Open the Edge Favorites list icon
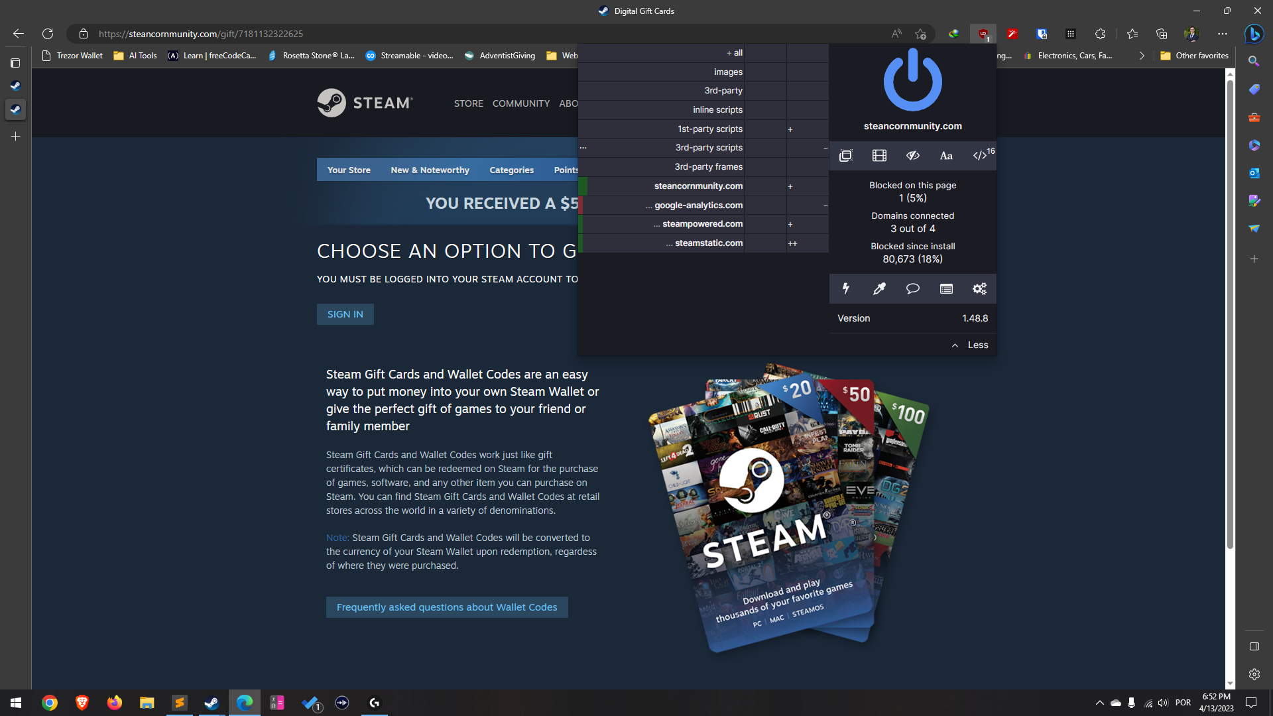This screenshot has width=1273, height=716. [1132, 34]
